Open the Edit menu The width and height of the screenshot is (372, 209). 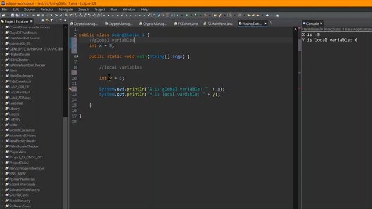tap(16, 9)
